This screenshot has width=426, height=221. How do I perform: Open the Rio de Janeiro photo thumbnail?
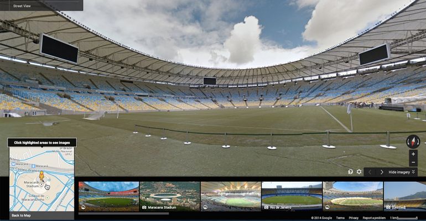click(292, 196)
